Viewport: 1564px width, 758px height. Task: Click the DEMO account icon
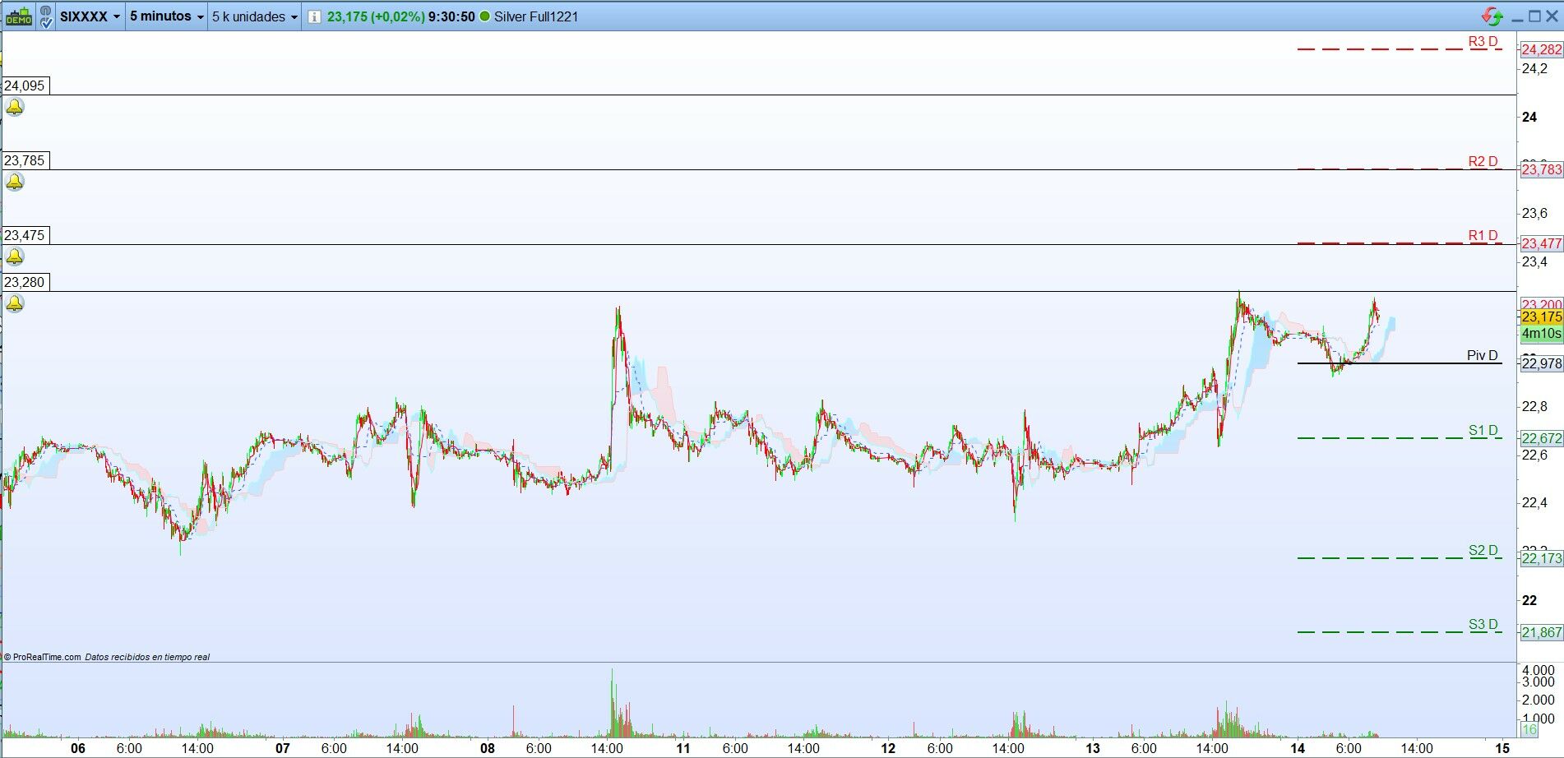(18, 16)
